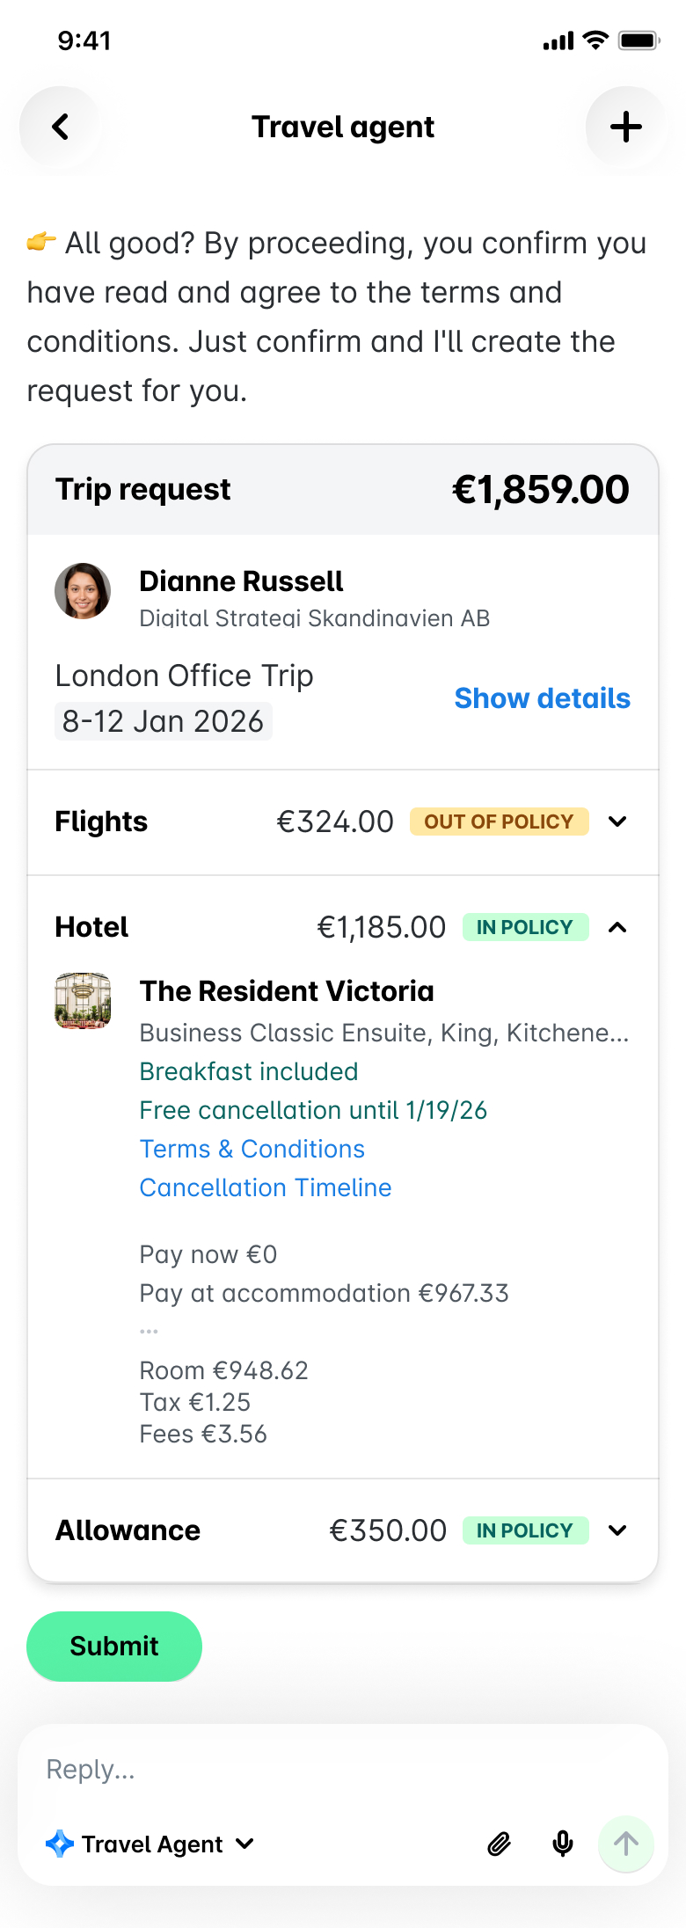Viewport: 686px width, 1928px height.
Task: Open the Travel Agent model selector
Action: [245, 1844]
